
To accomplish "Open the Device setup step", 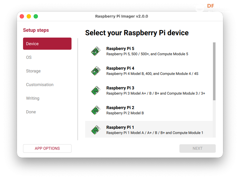I will 47,44.
